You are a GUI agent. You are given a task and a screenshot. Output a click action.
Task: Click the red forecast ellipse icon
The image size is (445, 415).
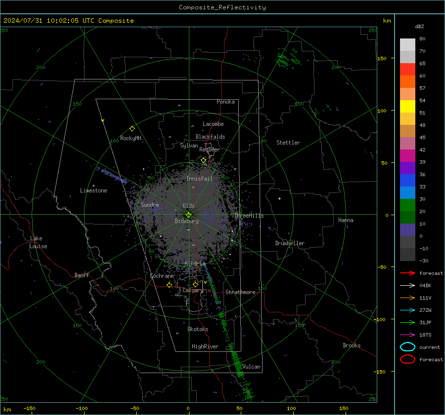407,359
